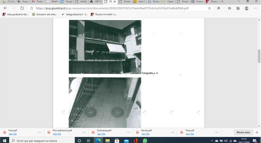The height and width of the screenshot is (143, 261).
Task: Open the taskbar clock and date
Action: 244,141
